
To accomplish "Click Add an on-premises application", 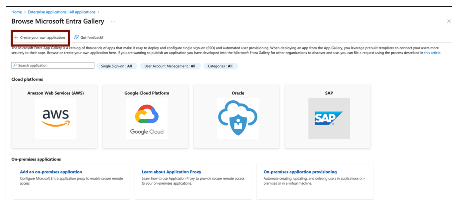I will point(51,172).
